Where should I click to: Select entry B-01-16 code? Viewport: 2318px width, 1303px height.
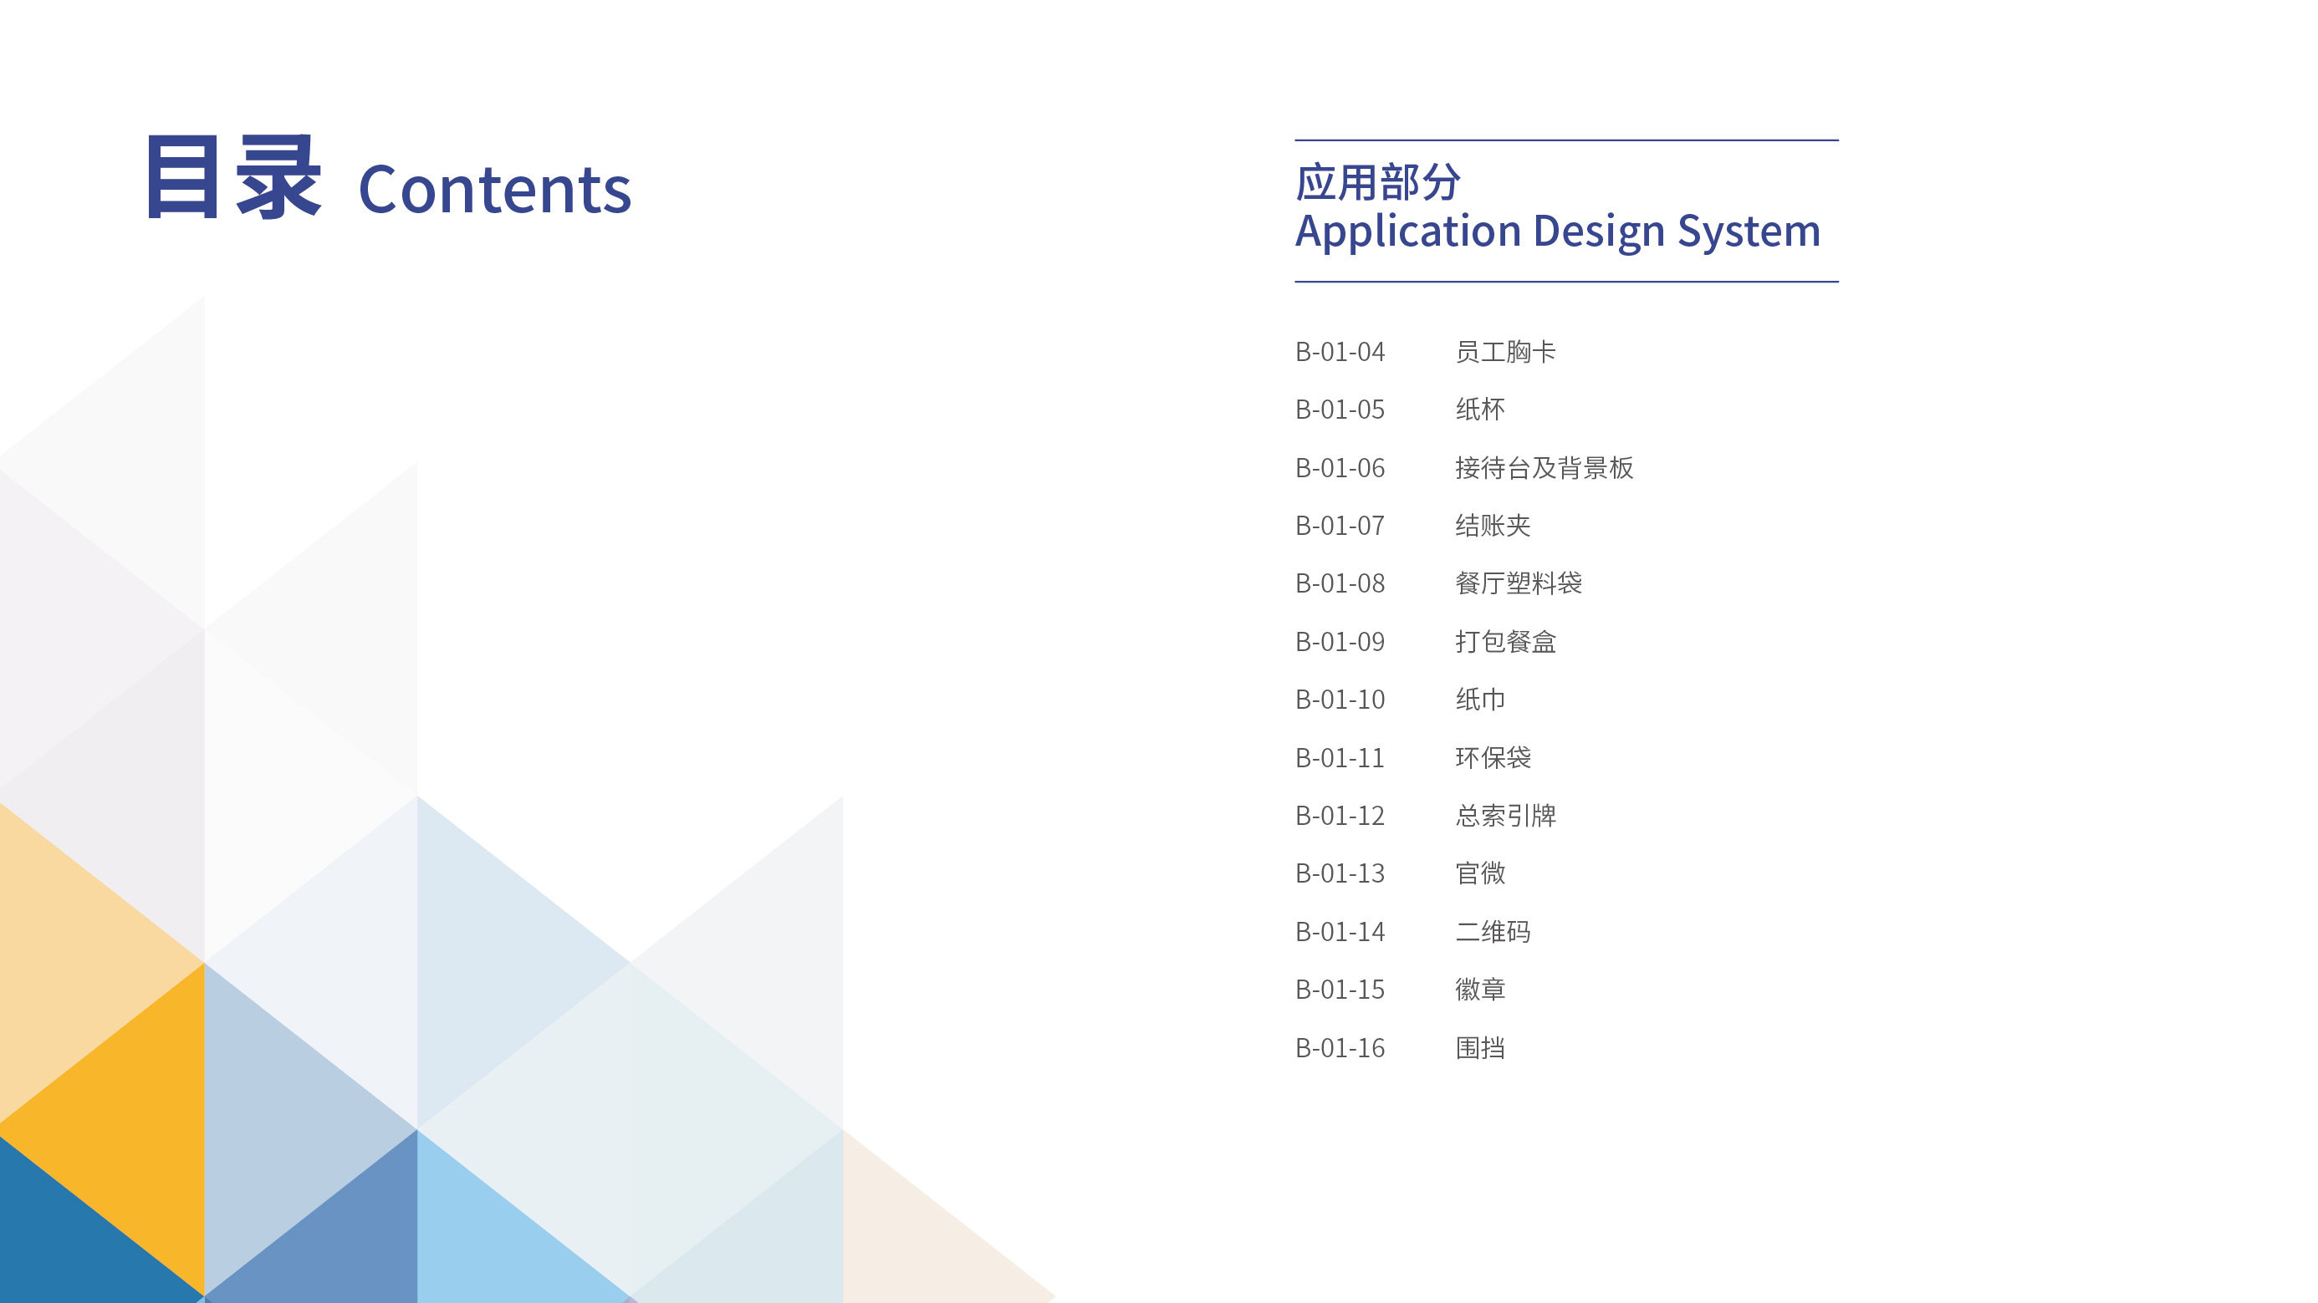tap(1340, 1049)
